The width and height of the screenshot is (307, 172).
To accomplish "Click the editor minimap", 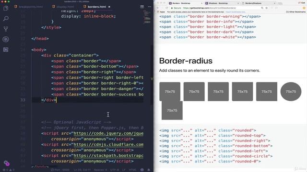I will (x=147, y=18).
